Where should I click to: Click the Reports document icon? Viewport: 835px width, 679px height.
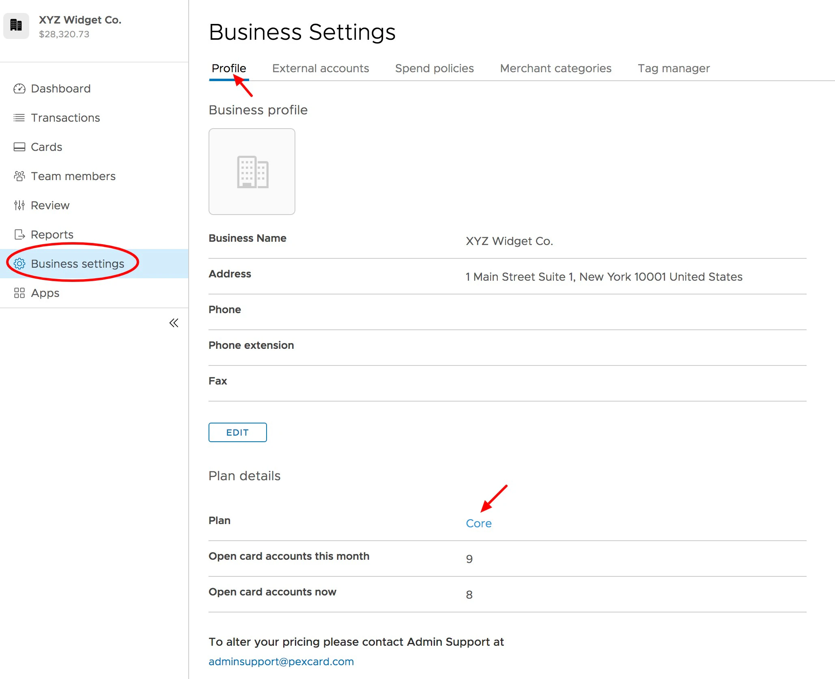pyautogui.click(x=19, y=235)
